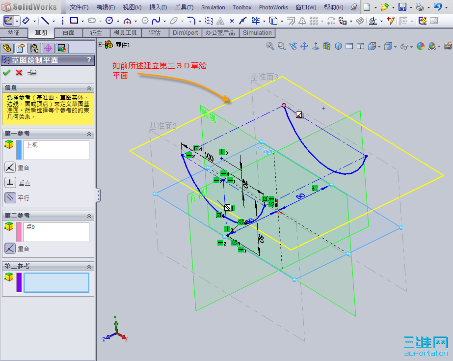Switch to the 特征 tab
The width and height of the screenshot is (453, 361).
click(x=14, y=32)
